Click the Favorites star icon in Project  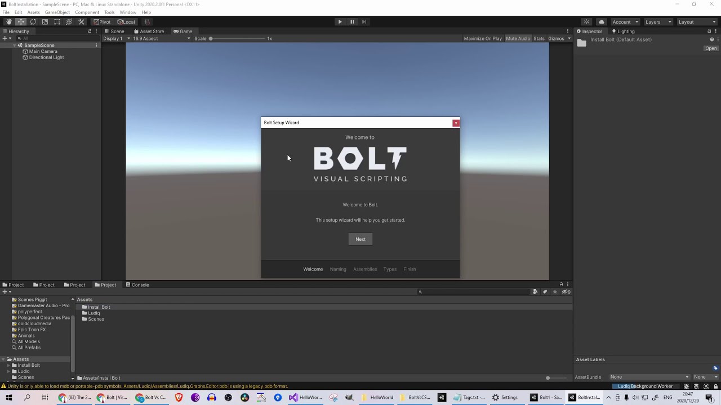point(555,292)
